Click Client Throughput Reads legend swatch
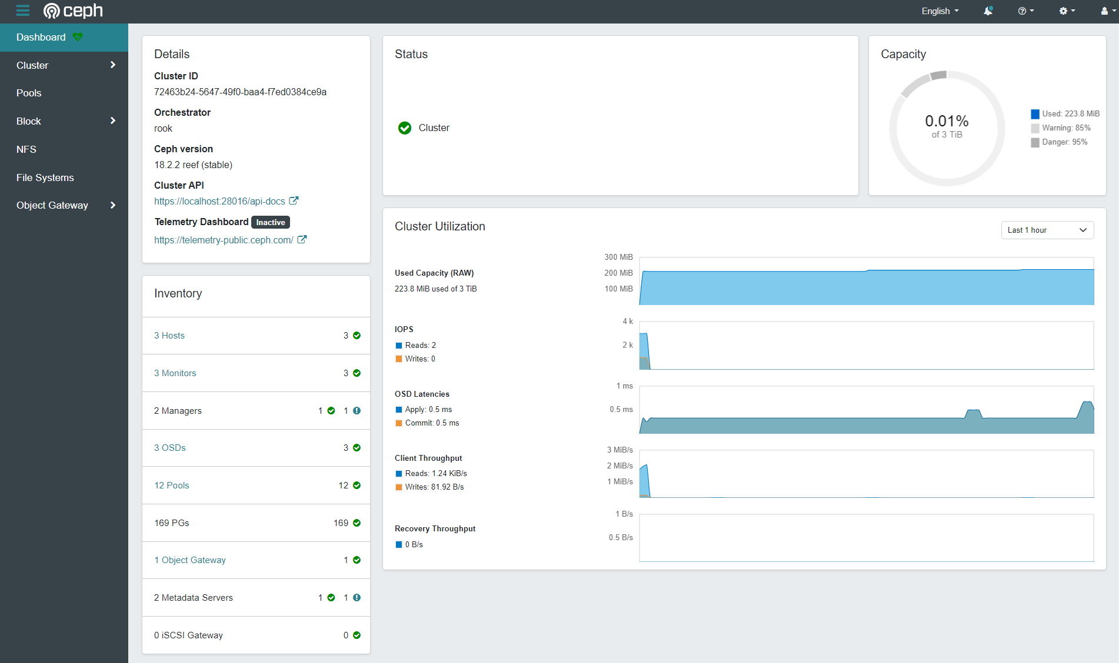The image size is (1119, 663). (x=399, y=474)
